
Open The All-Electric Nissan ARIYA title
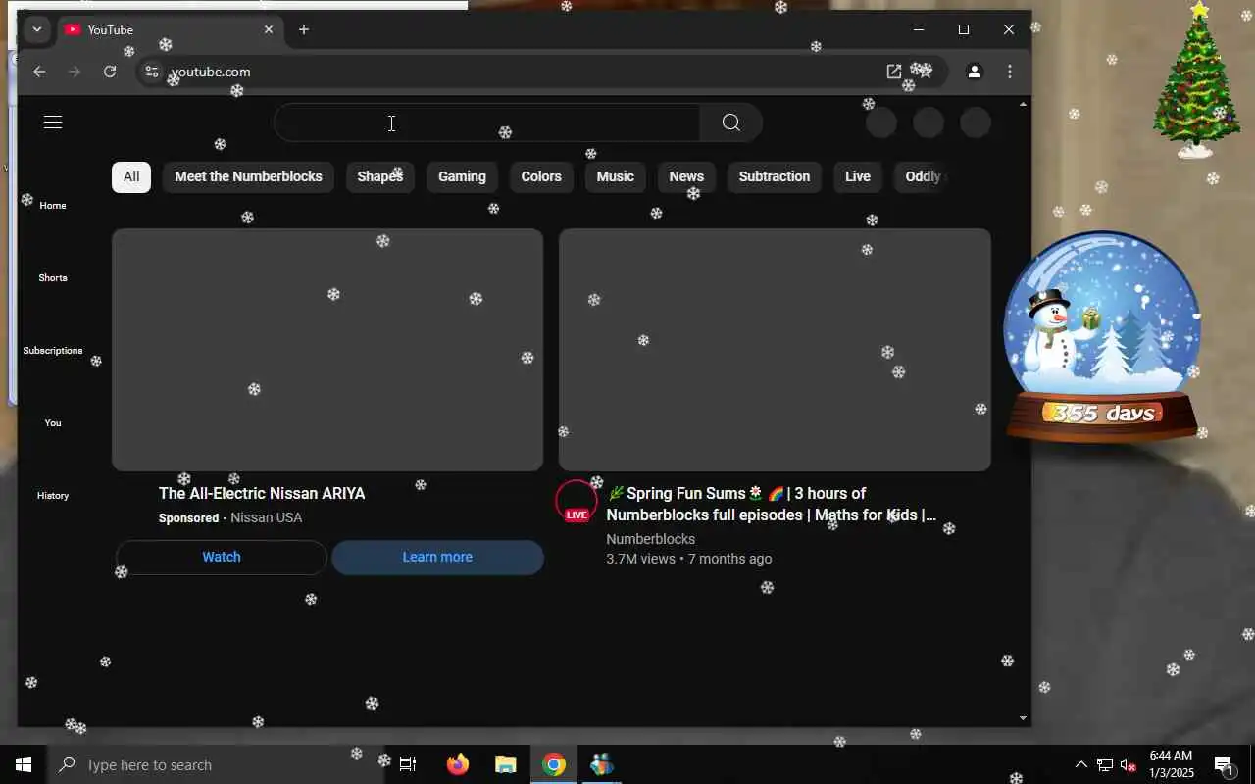pyautogui.click(x=262, y=493)
